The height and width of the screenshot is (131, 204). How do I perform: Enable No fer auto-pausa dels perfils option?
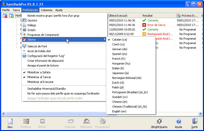pyautogui.click(x=64, y=93)
